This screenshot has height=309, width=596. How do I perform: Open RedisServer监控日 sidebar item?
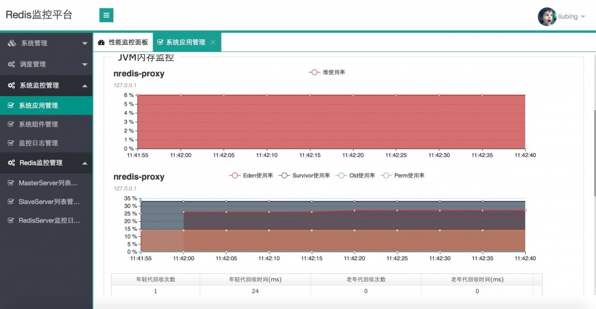click(46, 220)
